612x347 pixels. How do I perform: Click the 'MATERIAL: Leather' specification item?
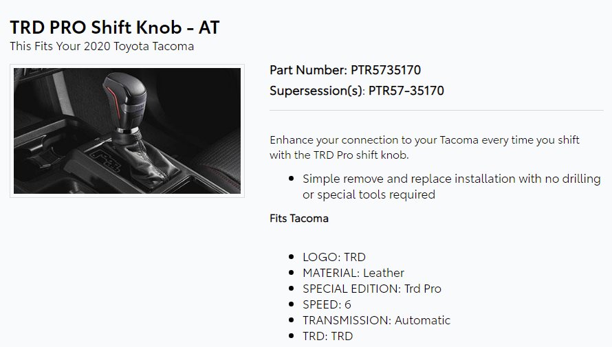(353, 273)
